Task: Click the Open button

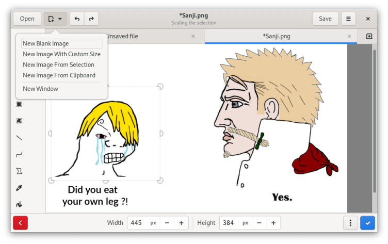Action: pos(27,19)
